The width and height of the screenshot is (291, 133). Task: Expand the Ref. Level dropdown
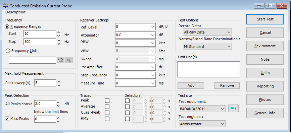coord(153,27)
